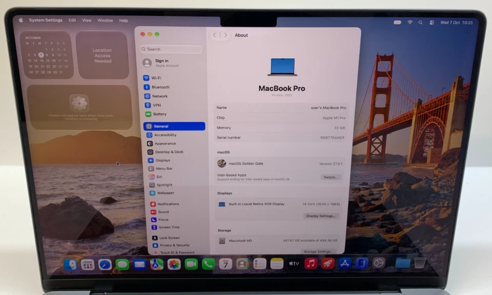The height and width of the screenshot is (295, 492).
Task: Open Trash in the Dock
Action: pos(420,263)
